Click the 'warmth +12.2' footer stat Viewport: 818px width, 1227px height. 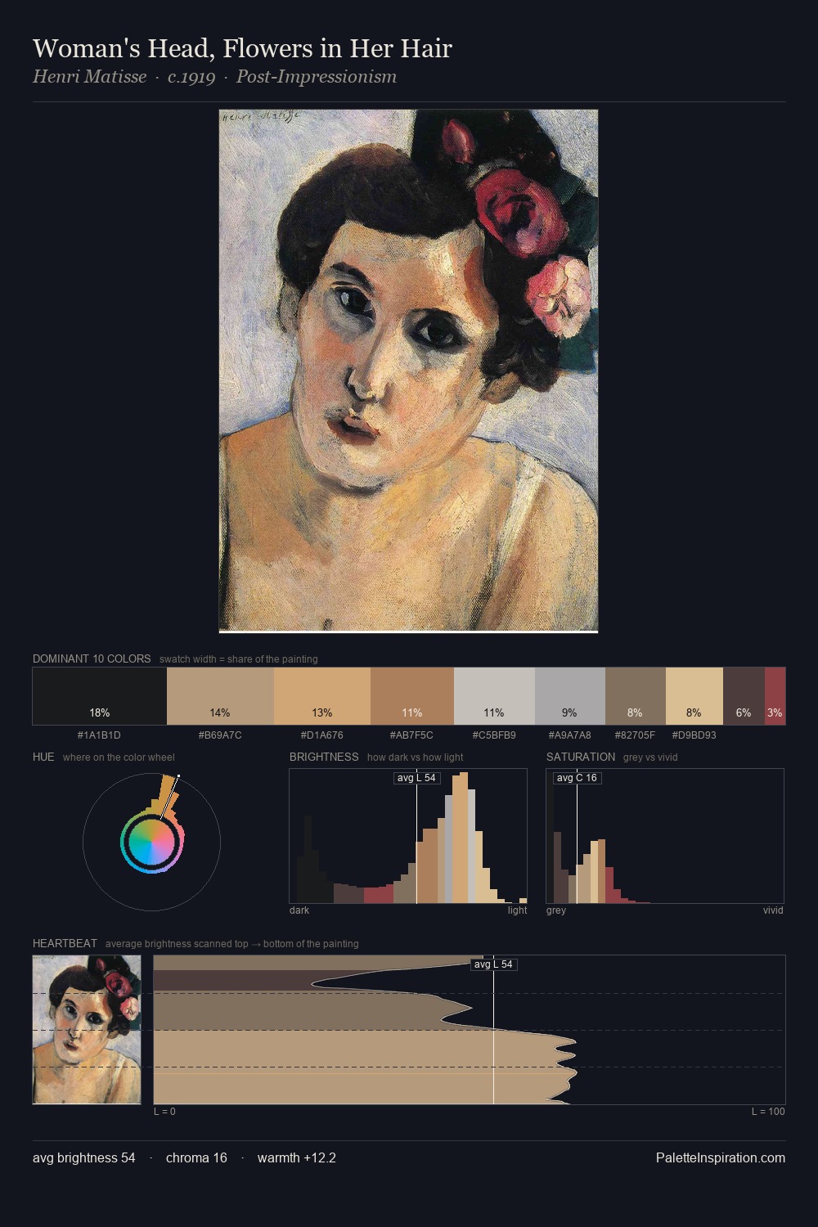click(297, 1157)
